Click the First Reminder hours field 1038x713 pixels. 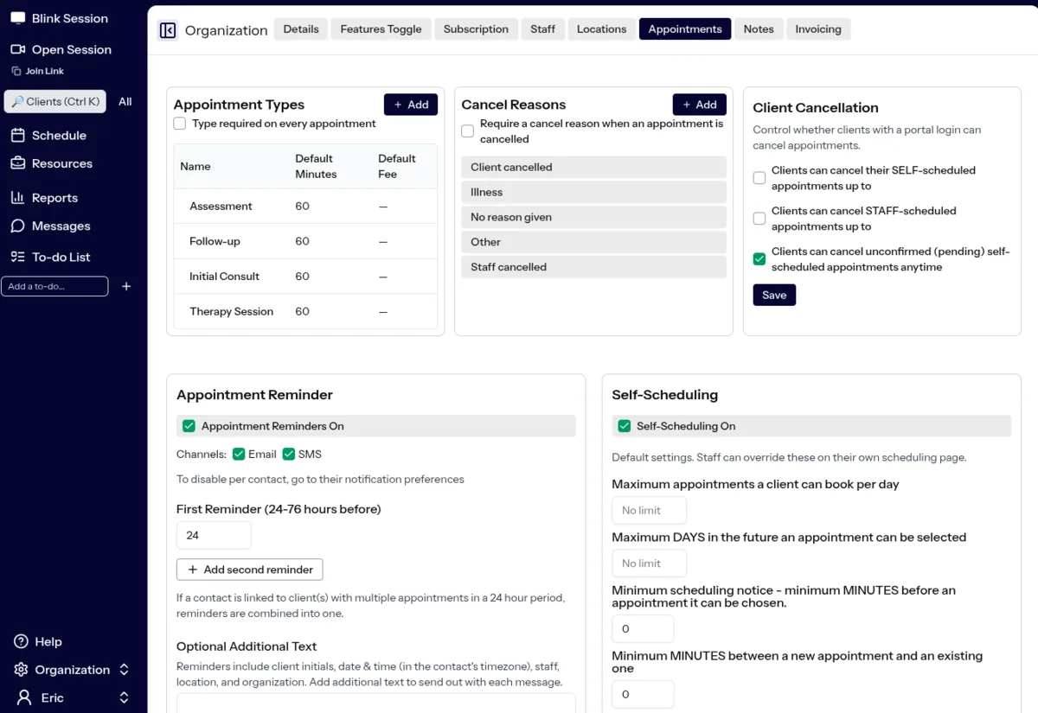214,535
